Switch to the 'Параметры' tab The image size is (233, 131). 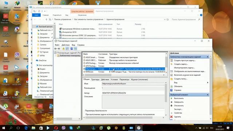coord(124,80)
